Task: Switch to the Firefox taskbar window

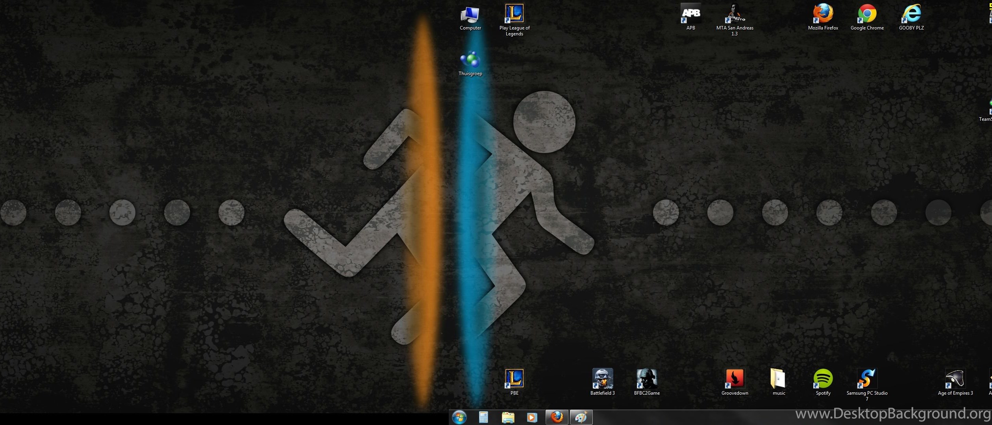Action: pos(557,417)
